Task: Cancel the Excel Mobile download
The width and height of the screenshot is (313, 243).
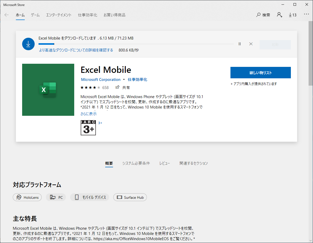Action: 251,44
